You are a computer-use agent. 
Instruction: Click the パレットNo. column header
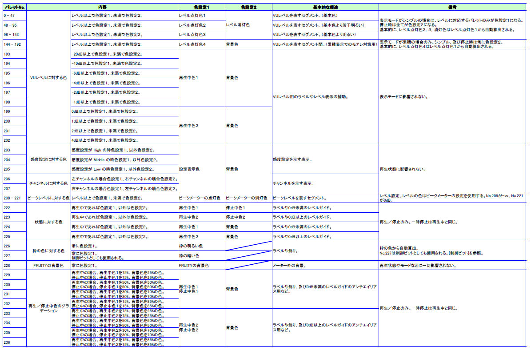14,7
